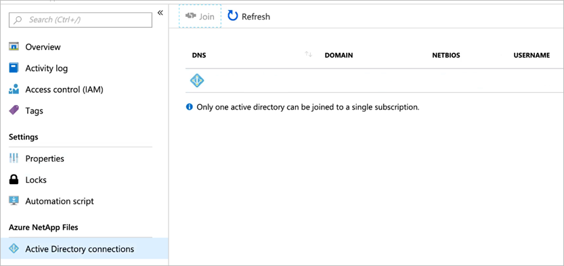Click the Refresh button label
Image resolution: width=564 pixels, height=266 pixels.
[256, 16]
